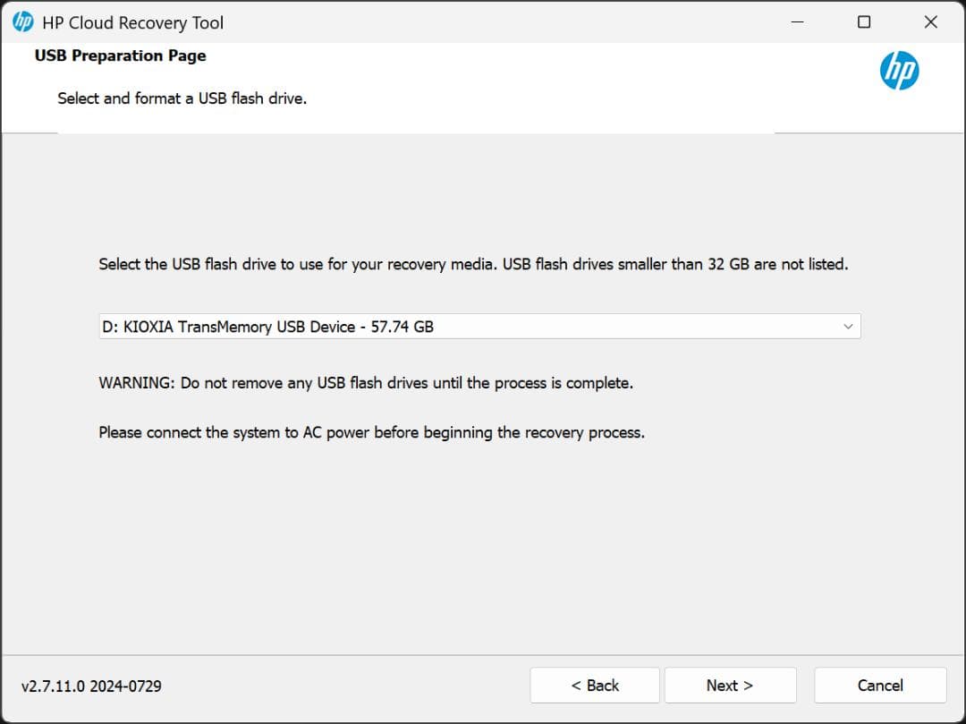Minimize the HP Cloud Recovery Tool window

point(796,21)
